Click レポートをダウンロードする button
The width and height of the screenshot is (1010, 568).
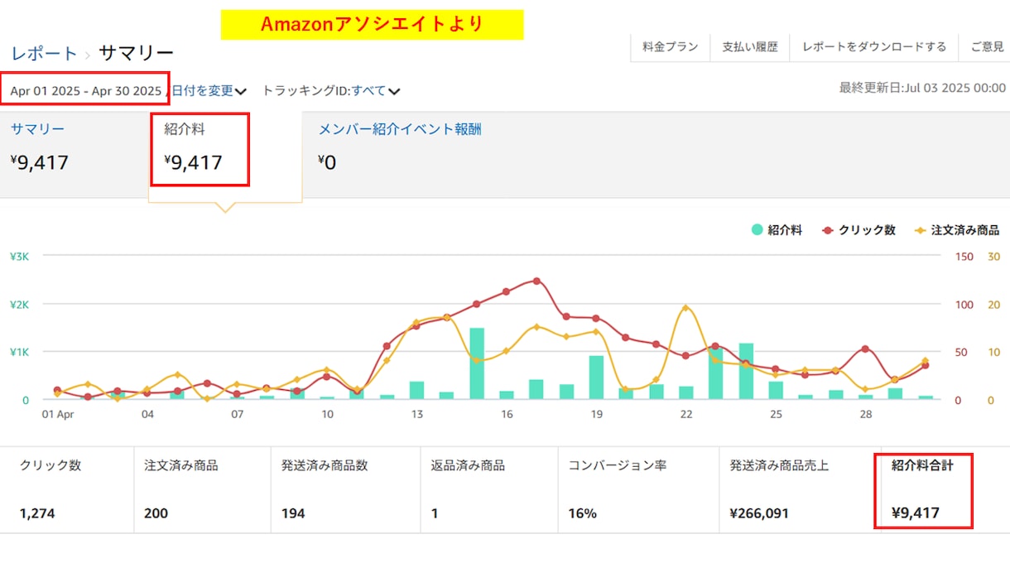tap(874, 47)
